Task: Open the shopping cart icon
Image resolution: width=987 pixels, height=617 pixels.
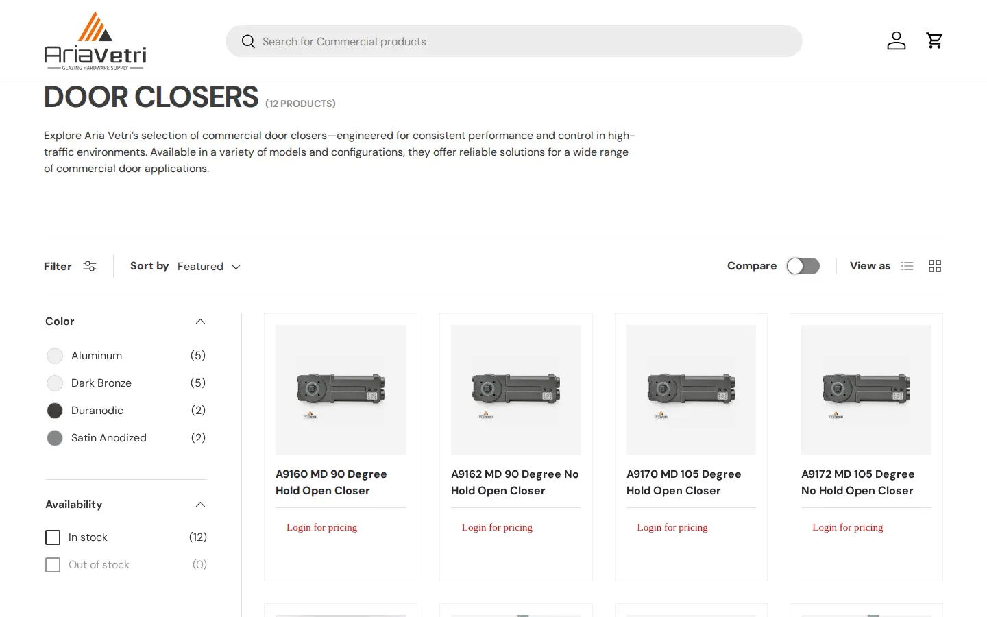Action: [x=934, y=40]
